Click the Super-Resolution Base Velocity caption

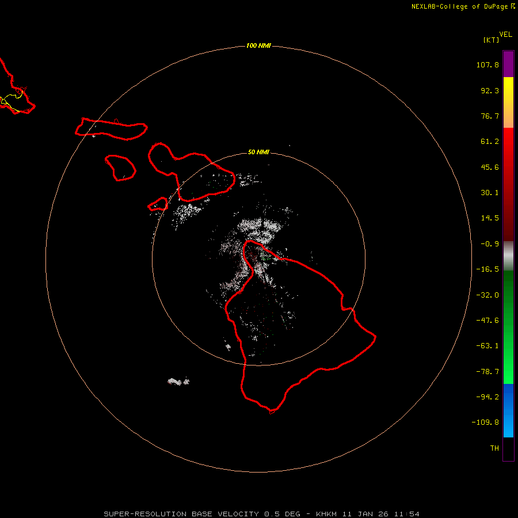[261, 514]
